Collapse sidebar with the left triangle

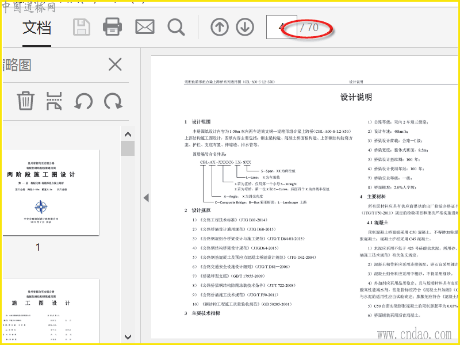click(146, 198)
